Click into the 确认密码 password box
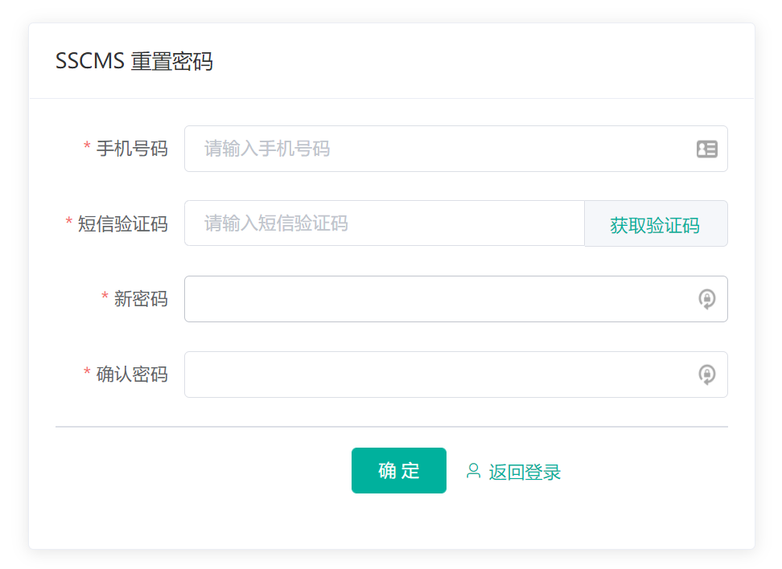Image resolution: width=782 pixels, height=569 pixels. tap(438, 375)
